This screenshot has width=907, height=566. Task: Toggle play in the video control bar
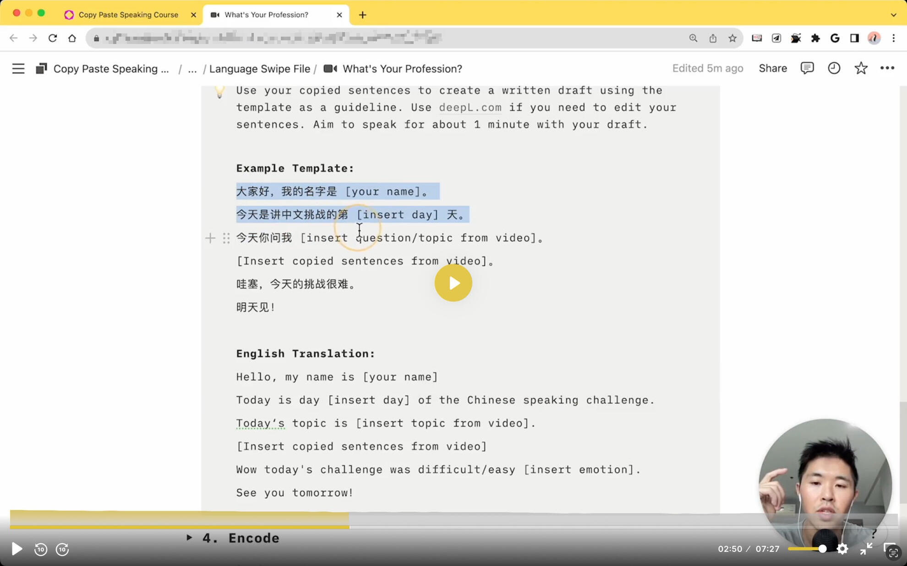tap(16, 549)
